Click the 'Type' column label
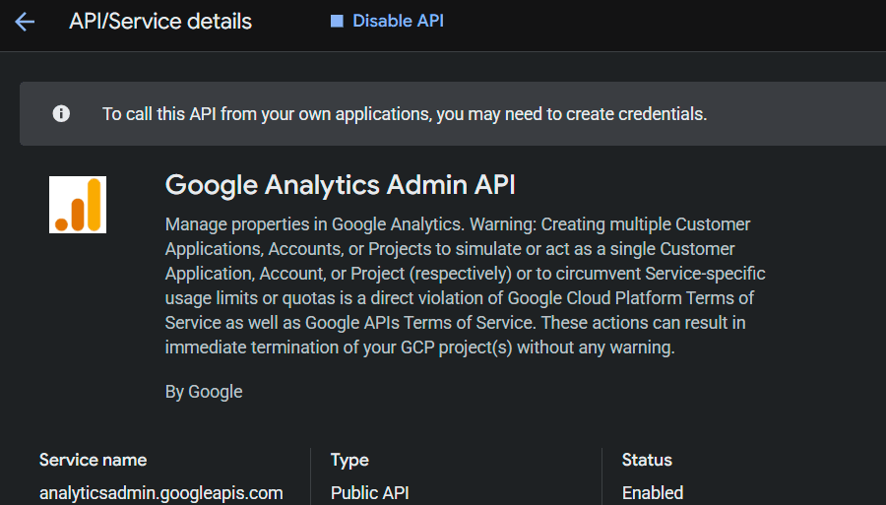This screenshot has width=886, height=505. [349, 461]
